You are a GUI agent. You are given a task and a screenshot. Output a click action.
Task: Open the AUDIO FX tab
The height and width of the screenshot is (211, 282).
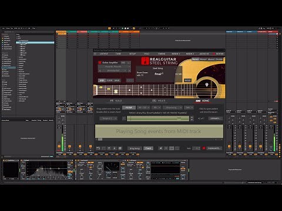pyautogui.click(x=204, y=53)
